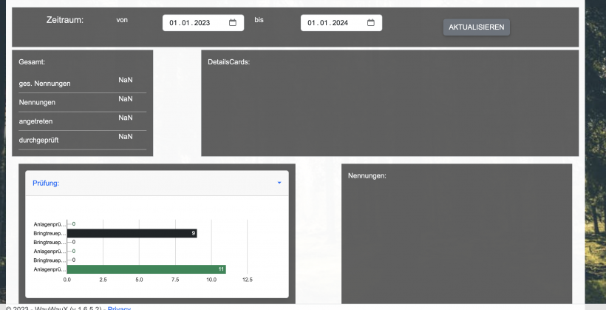The height and width of the screenshot is (310, 606).
Task: Select the year 2024 in end date
Action: pyautogui.click(x=340, y=23)
